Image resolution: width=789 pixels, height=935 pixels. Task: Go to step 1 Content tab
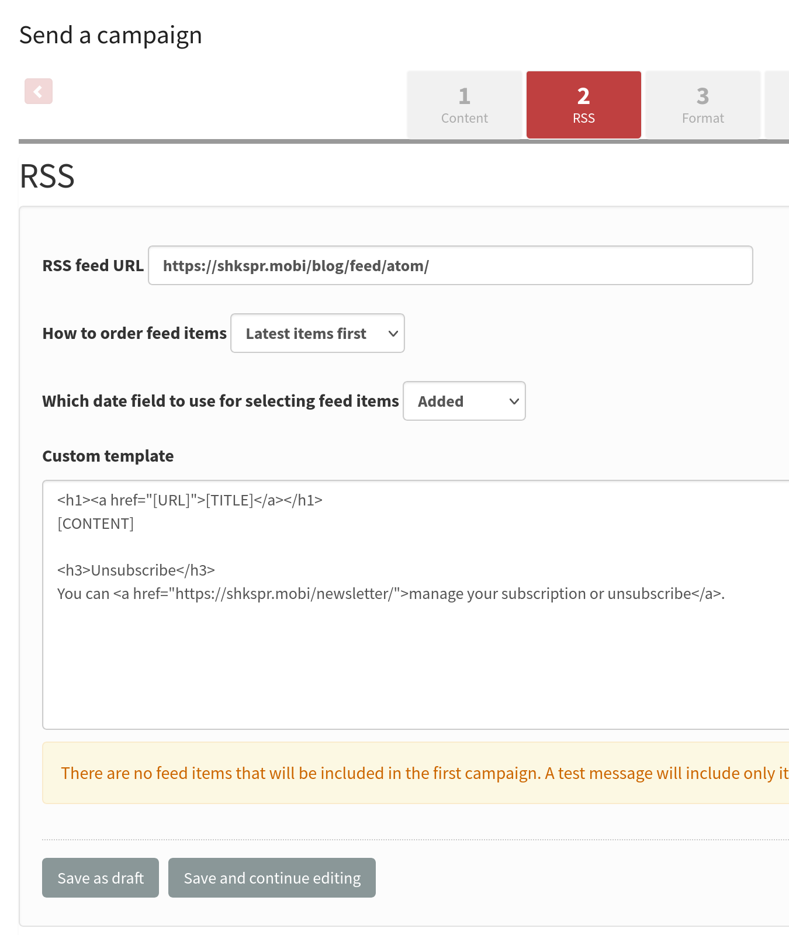click(464, 105)
